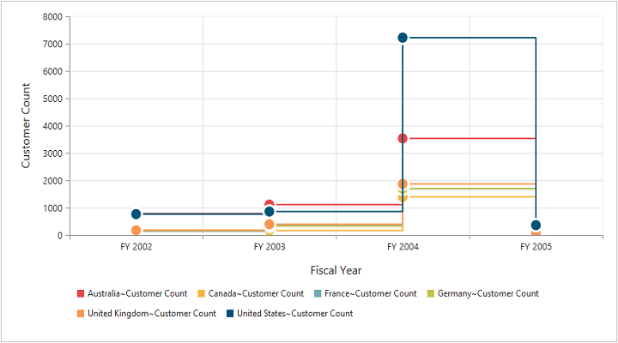Select the Australia FY 2004 data point

click(403, 138)
